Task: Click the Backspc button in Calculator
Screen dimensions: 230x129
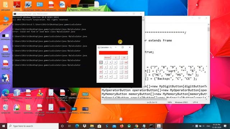Action: click(107, 58)
